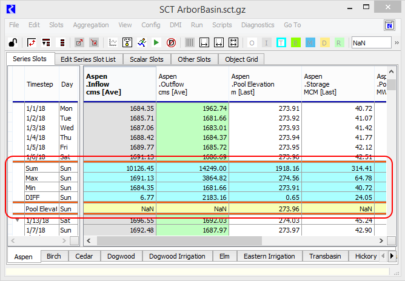This screenshot has height=281, width=405.
Task: Switch to the Scalar Slots tab
Action: [147, 59]
